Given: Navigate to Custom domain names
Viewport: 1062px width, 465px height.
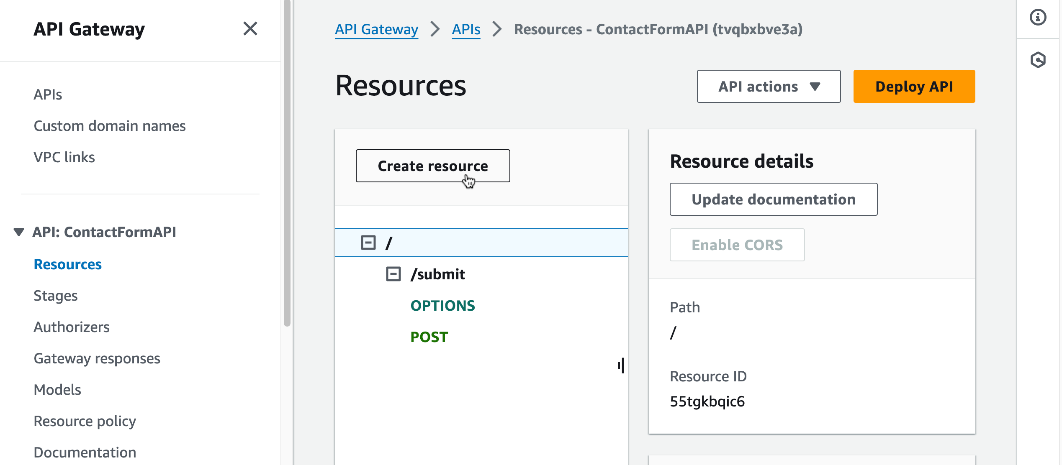Looking at the screenshot, I should click(x=110, y=126).
